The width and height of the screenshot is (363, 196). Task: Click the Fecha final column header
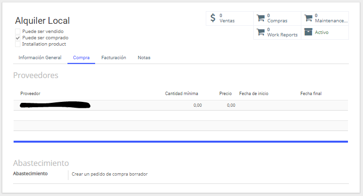311,94
